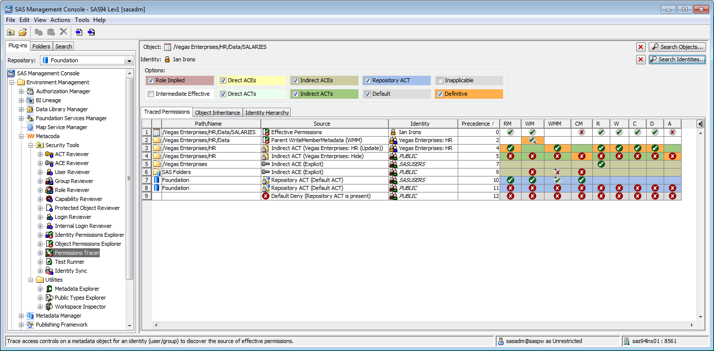The image size is (714, 351).
Task: Click the Delete X toolbar icon
Action: [63, 32]
